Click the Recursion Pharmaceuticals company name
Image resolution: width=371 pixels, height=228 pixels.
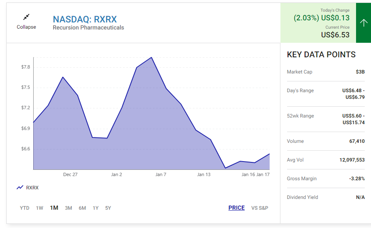(x=88, y=28)
